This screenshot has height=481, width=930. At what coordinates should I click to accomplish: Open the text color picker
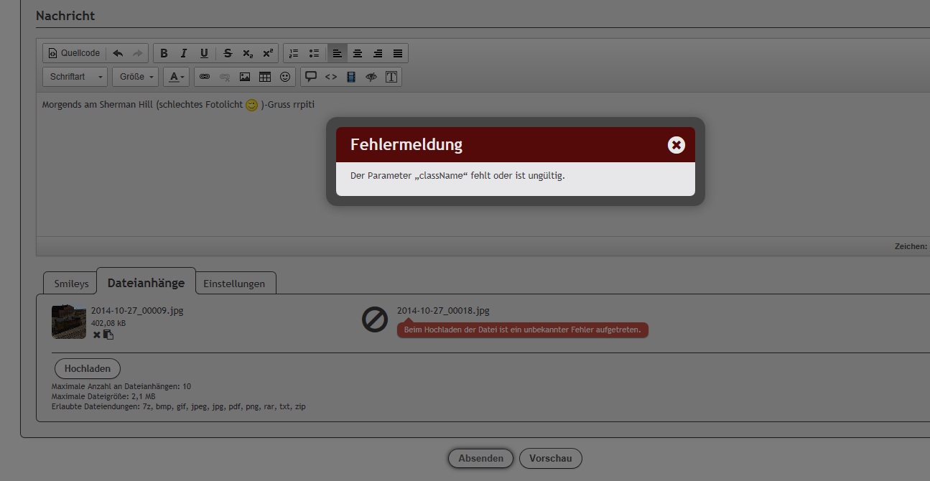coord(177,77)
